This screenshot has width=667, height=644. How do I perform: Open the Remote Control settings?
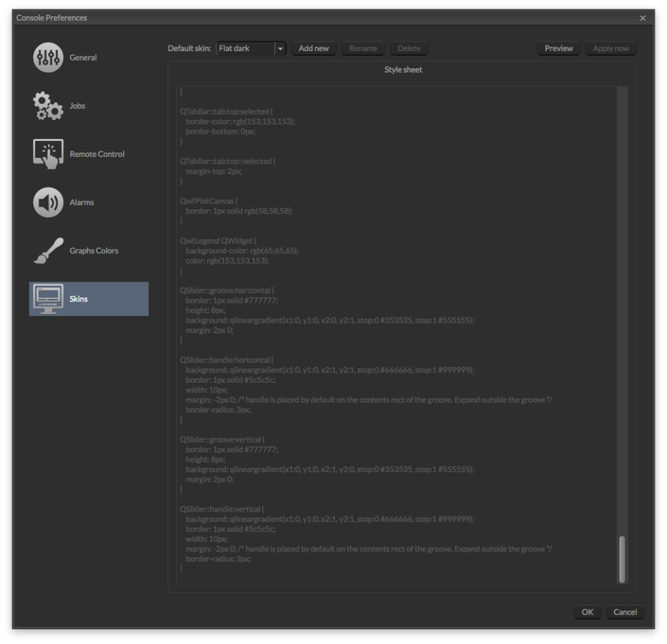(47, 153)
